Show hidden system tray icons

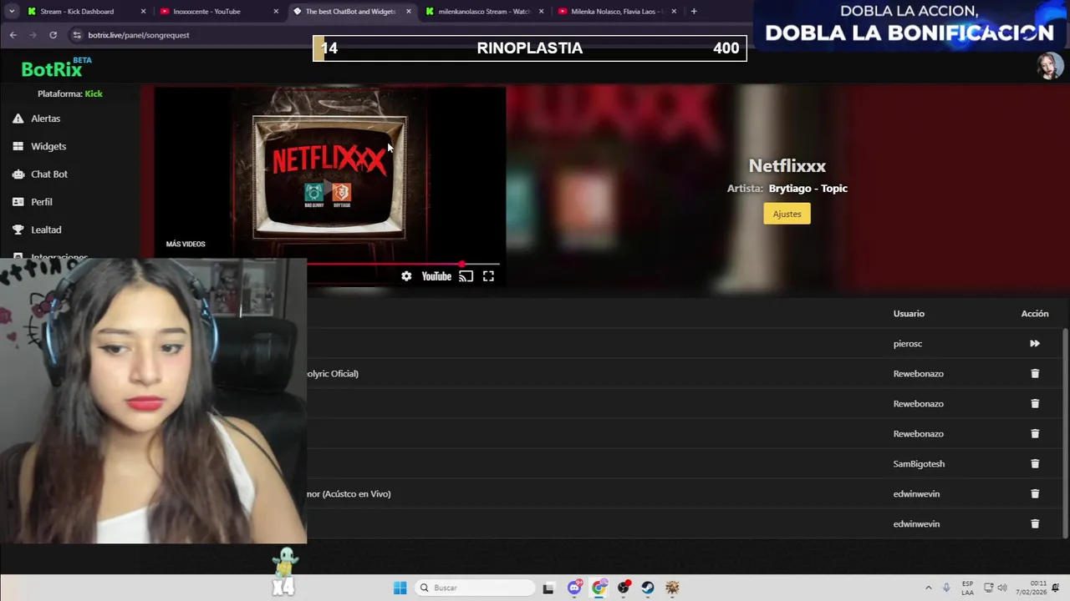click(x=928, y=588)
